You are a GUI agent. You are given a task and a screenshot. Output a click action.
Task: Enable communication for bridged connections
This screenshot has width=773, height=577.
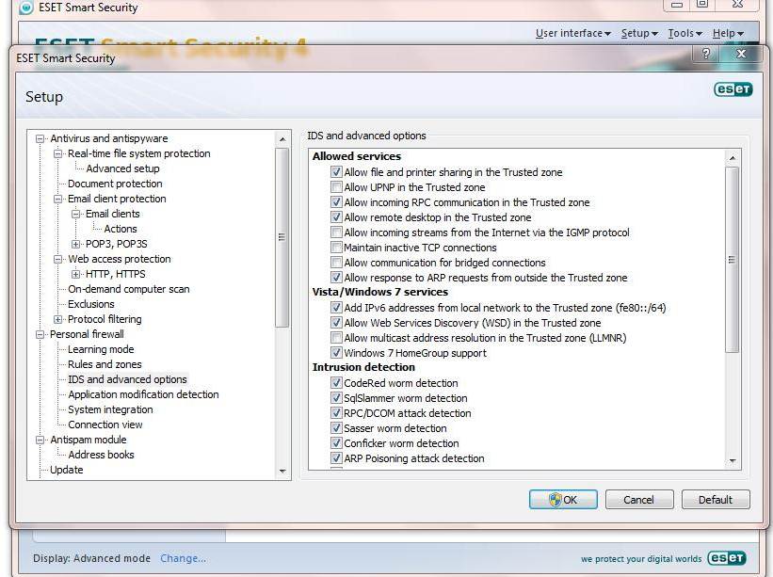pos(336,262)
